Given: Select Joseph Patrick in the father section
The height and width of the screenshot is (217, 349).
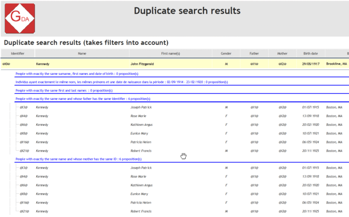Looking at the screenshot, I should [141, 108].
